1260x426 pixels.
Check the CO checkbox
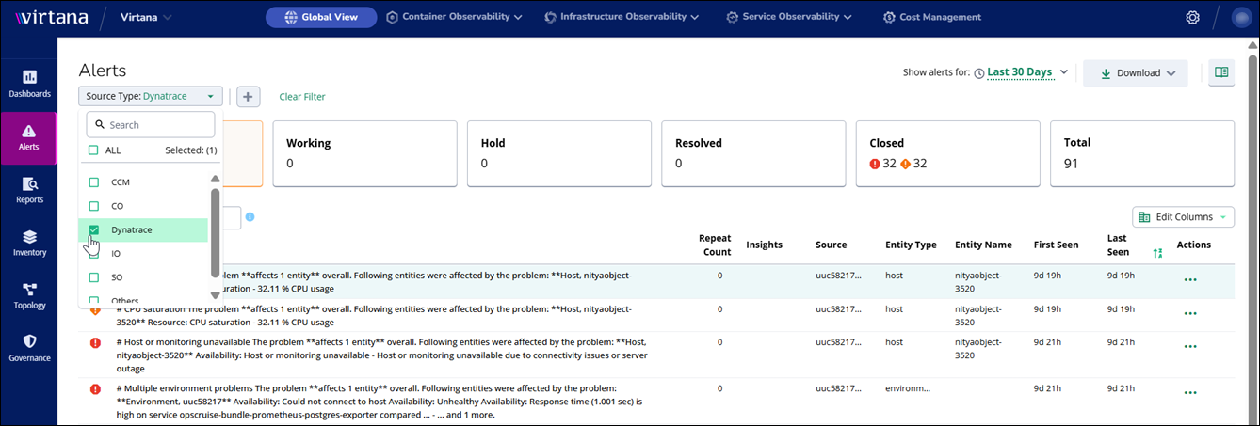pyautogui.click(x=93, y=205)
